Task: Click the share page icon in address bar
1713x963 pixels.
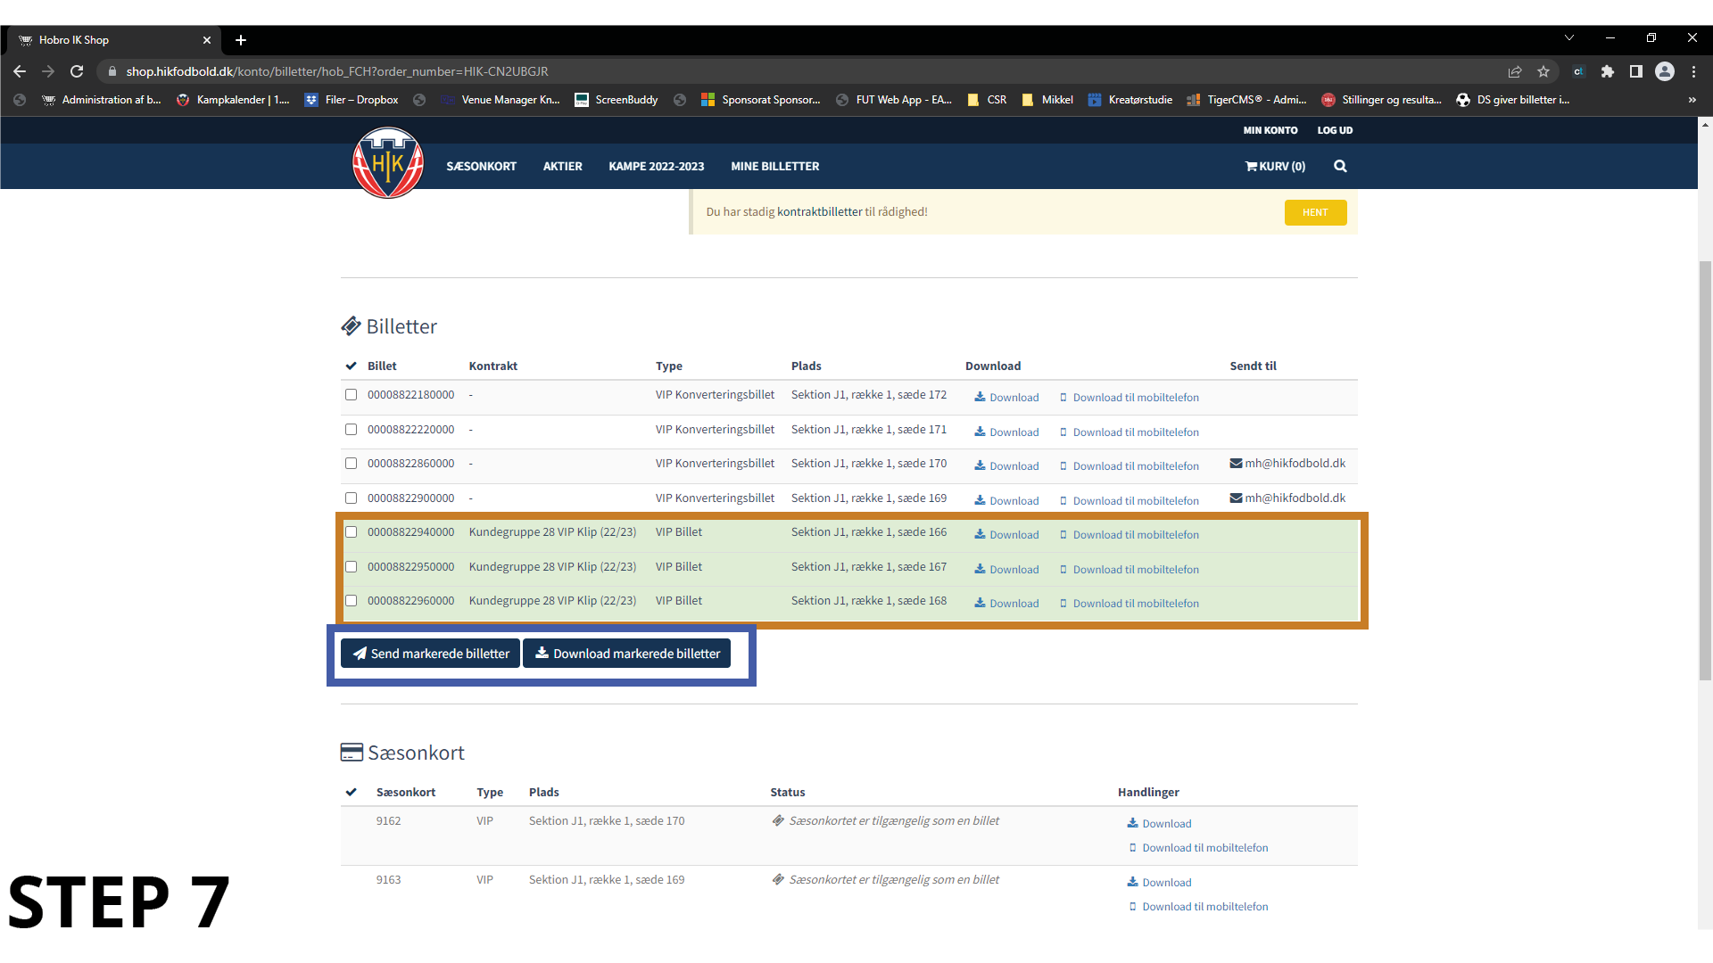Action: click(x=1515, y=71)
